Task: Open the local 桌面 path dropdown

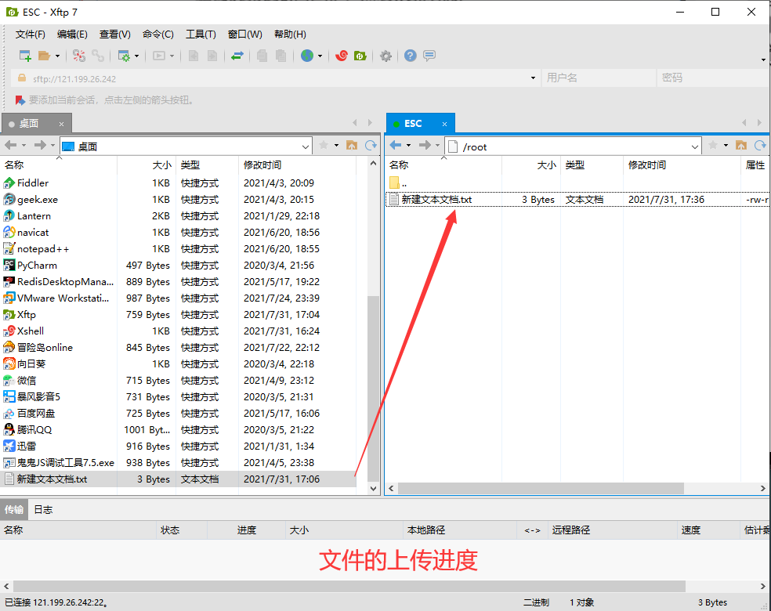Action: pyautogui.click(x=308, y=146)
